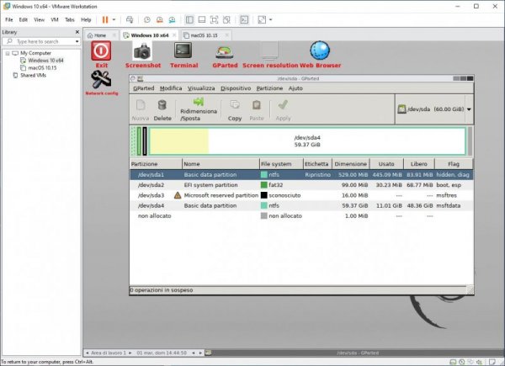Close the Library panel
Image resolution: width=505 pixels, height=366 pixels.
[x=77, y=32]
